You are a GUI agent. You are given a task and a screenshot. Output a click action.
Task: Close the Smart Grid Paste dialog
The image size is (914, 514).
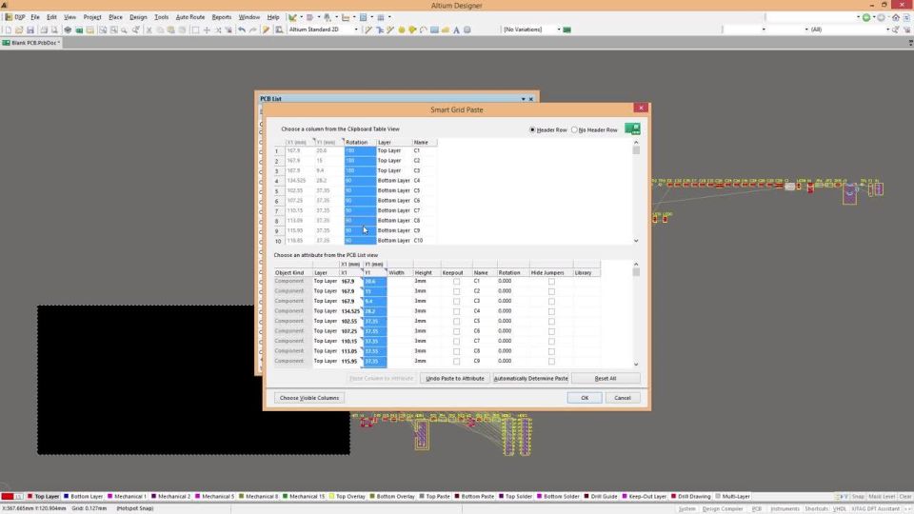[641, 108]
